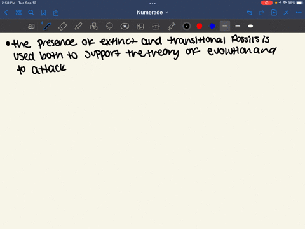Screen dimensions: 305x229
Task: Go back using the left chevron
Action: [x=6, y=13]
